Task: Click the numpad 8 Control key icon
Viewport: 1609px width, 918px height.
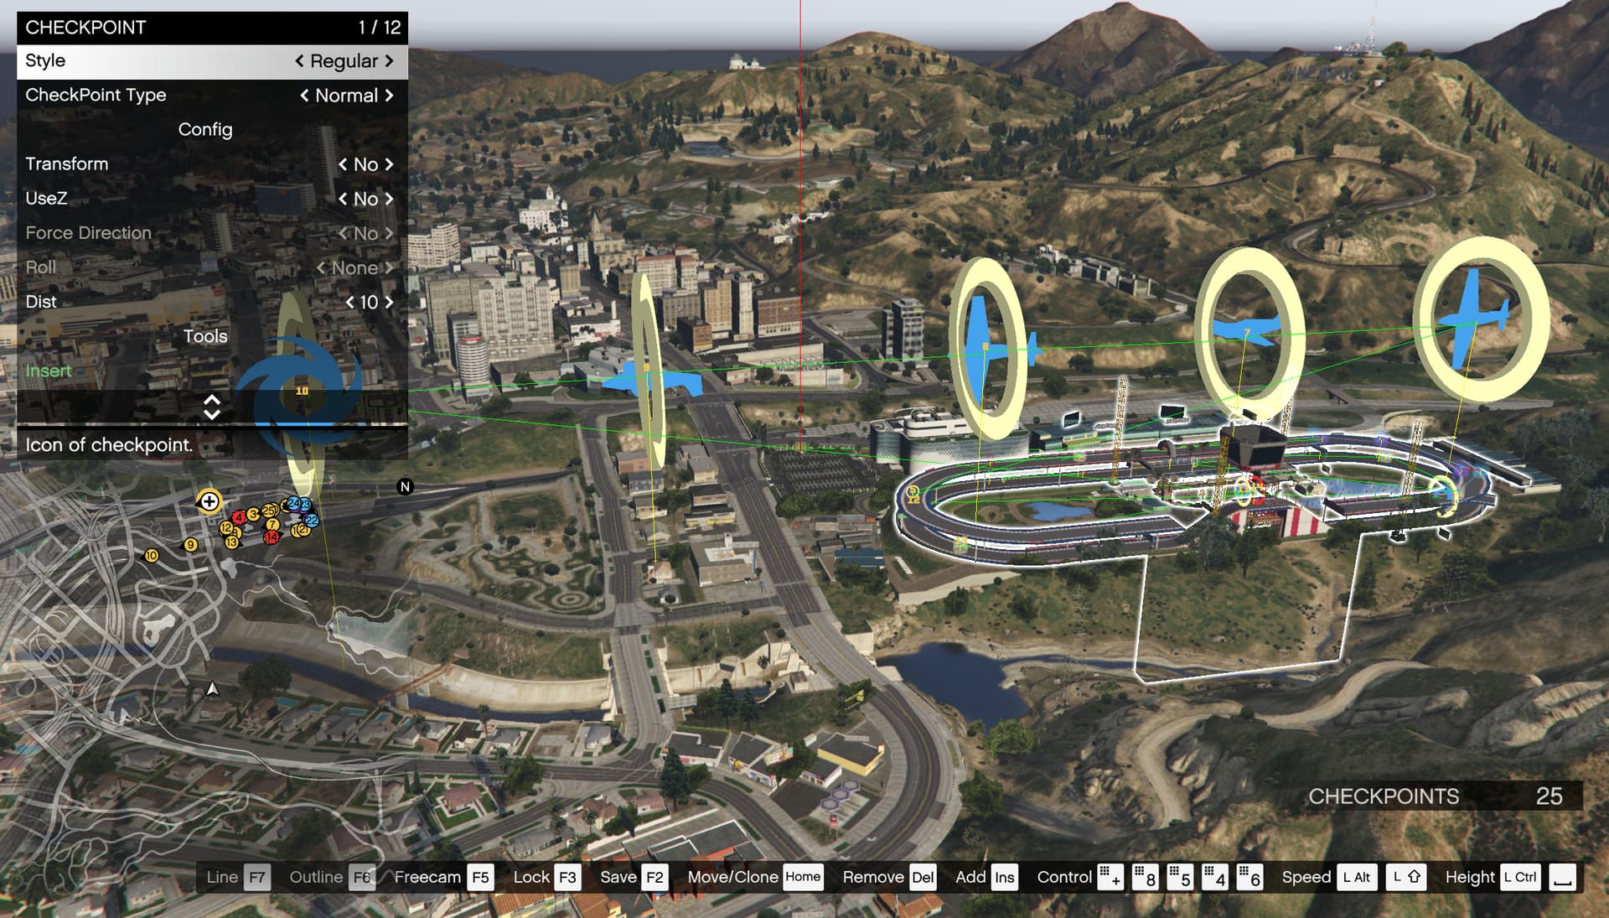Action: coord(1146,877)
